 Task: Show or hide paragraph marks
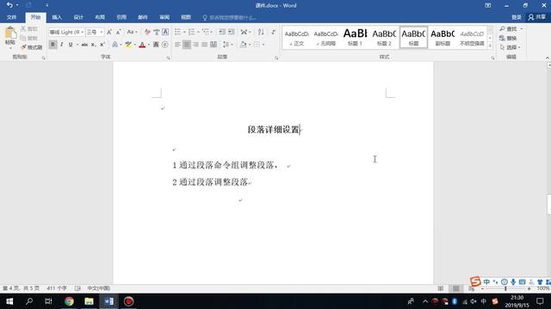point(274,33)
